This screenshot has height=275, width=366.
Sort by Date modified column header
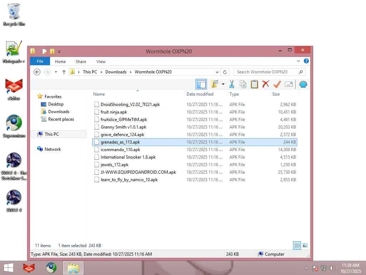[x=200, y=94]
